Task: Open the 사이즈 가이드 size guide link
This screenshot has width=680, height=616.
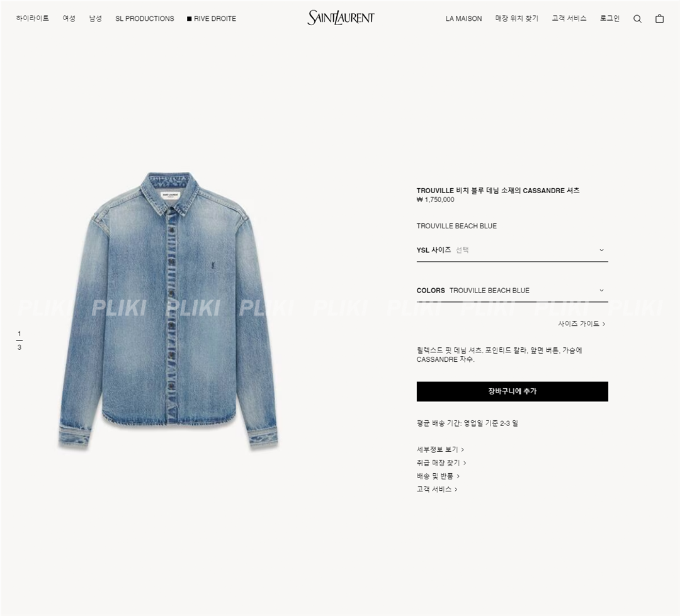Action: (x=582, y=324)
